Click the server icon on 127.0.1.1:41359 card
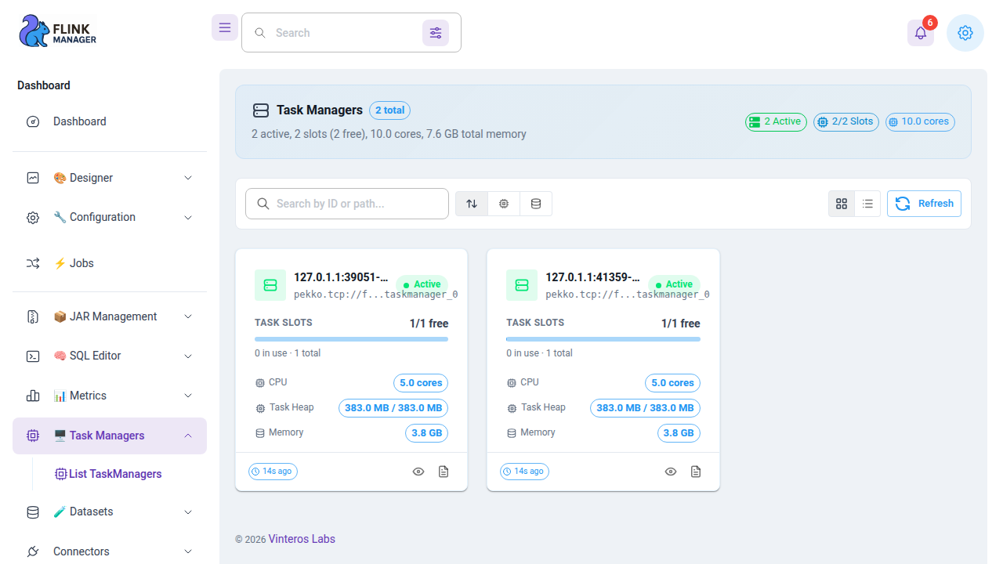The image size is (1003, 564). point(522,285)
